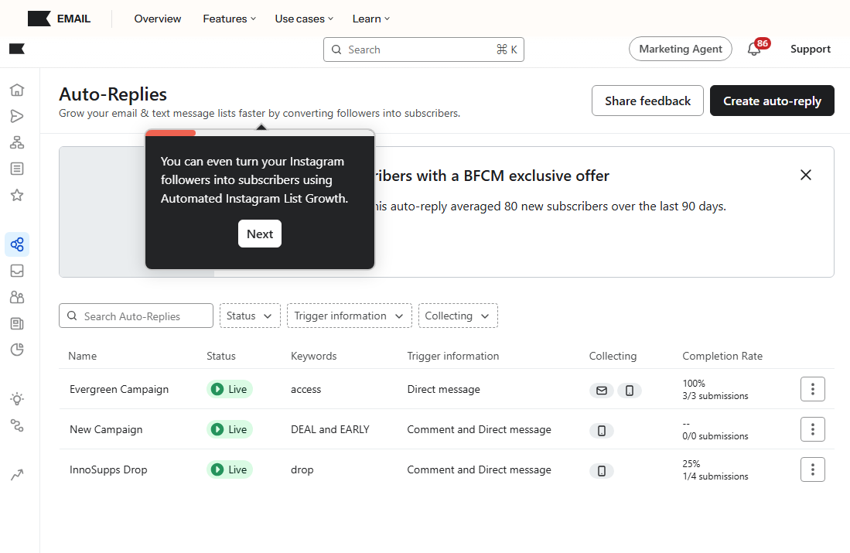Open the Use cases menu
850x553 pixels.
click(x=304, y=19)
